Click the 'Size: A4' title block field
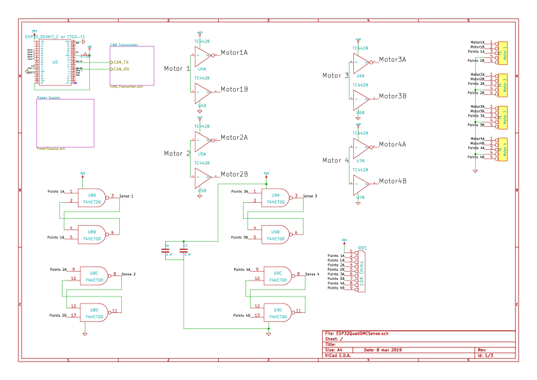This screenshot has height=380, width=537. coord(334,350)
